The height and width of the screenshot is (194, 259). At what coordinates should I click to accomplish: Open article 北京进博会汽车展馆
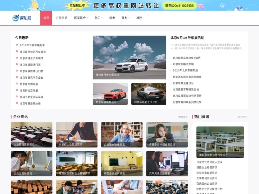point(31,58)
